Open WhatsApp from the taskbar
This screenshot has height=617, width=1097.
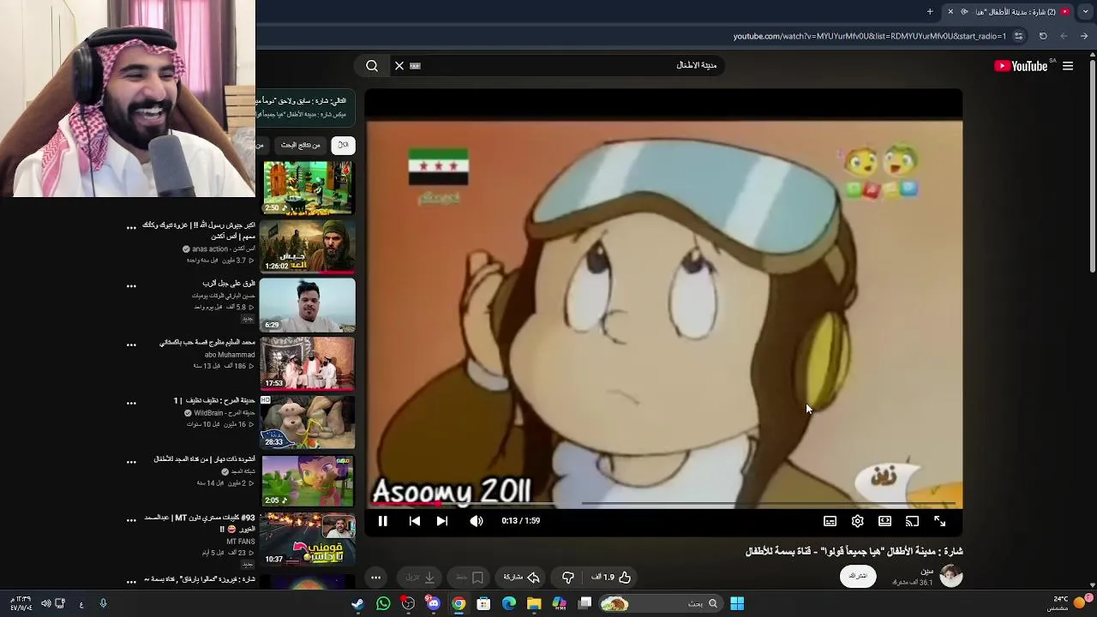point(383,603)
